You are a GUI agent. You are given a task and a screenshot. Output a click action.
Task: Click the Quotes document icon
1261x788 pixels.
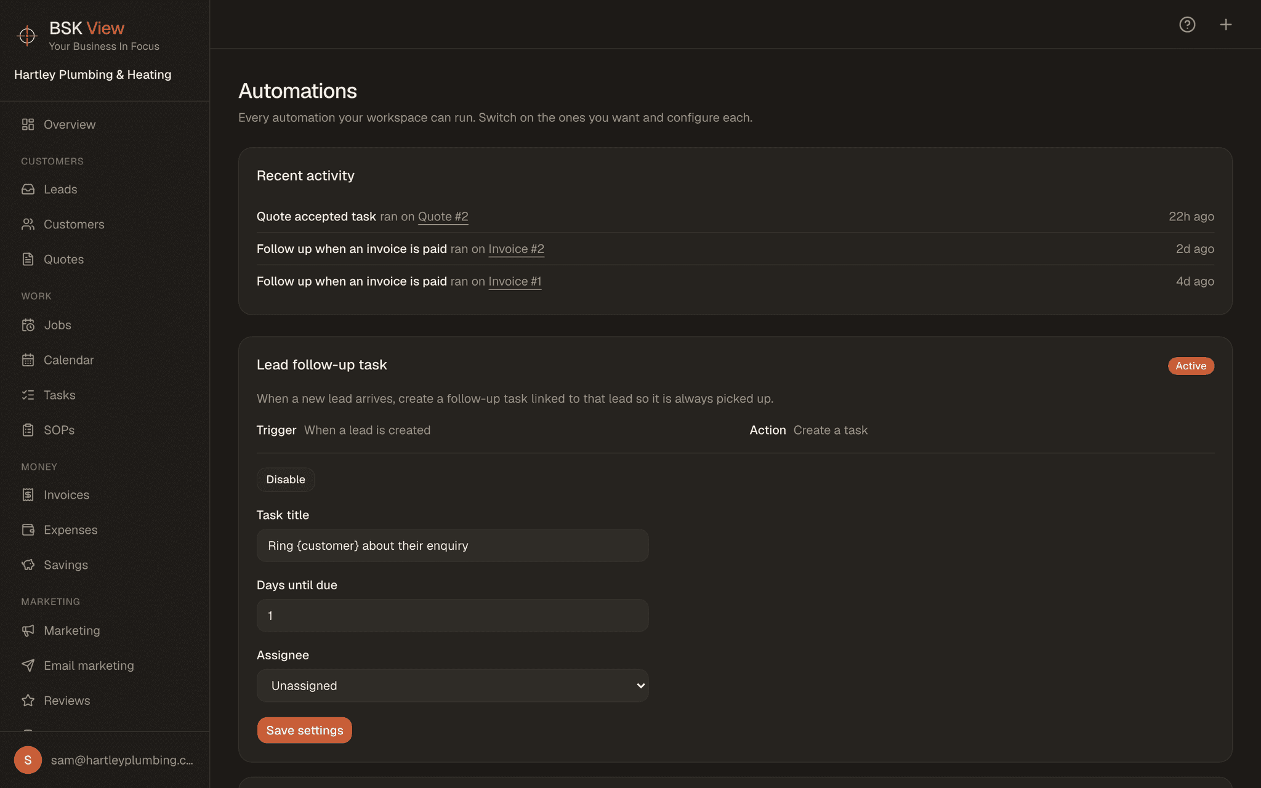tap(28, 259)
